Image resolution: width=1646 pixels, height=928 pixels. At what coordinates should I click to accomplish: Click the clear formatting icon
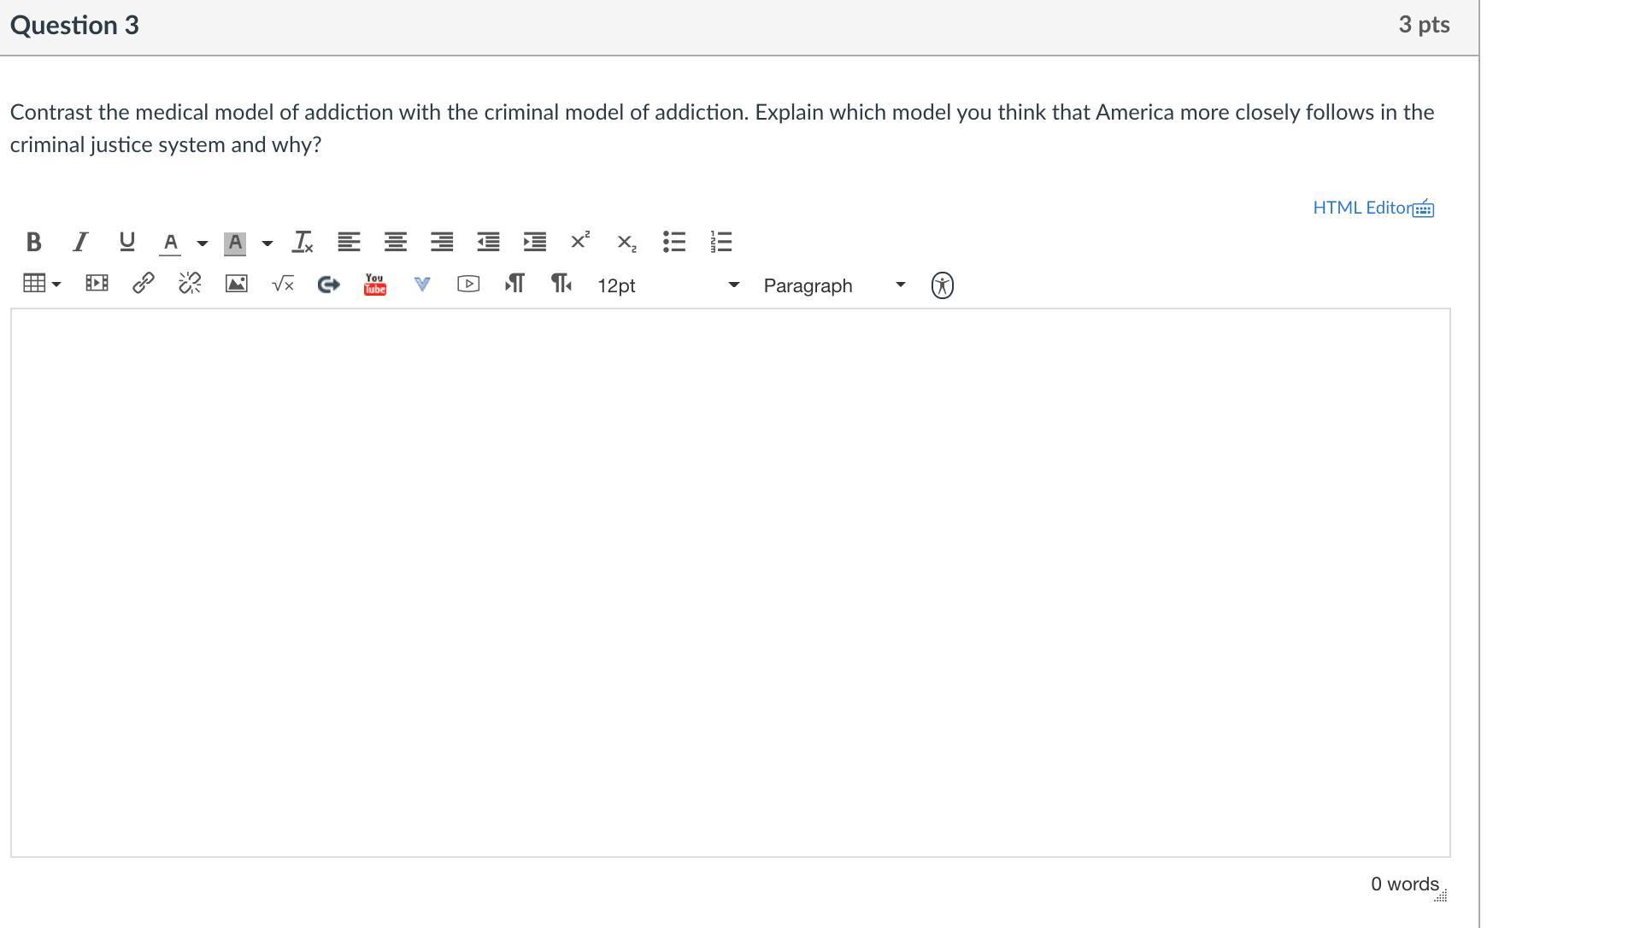(x=303, y=243)
